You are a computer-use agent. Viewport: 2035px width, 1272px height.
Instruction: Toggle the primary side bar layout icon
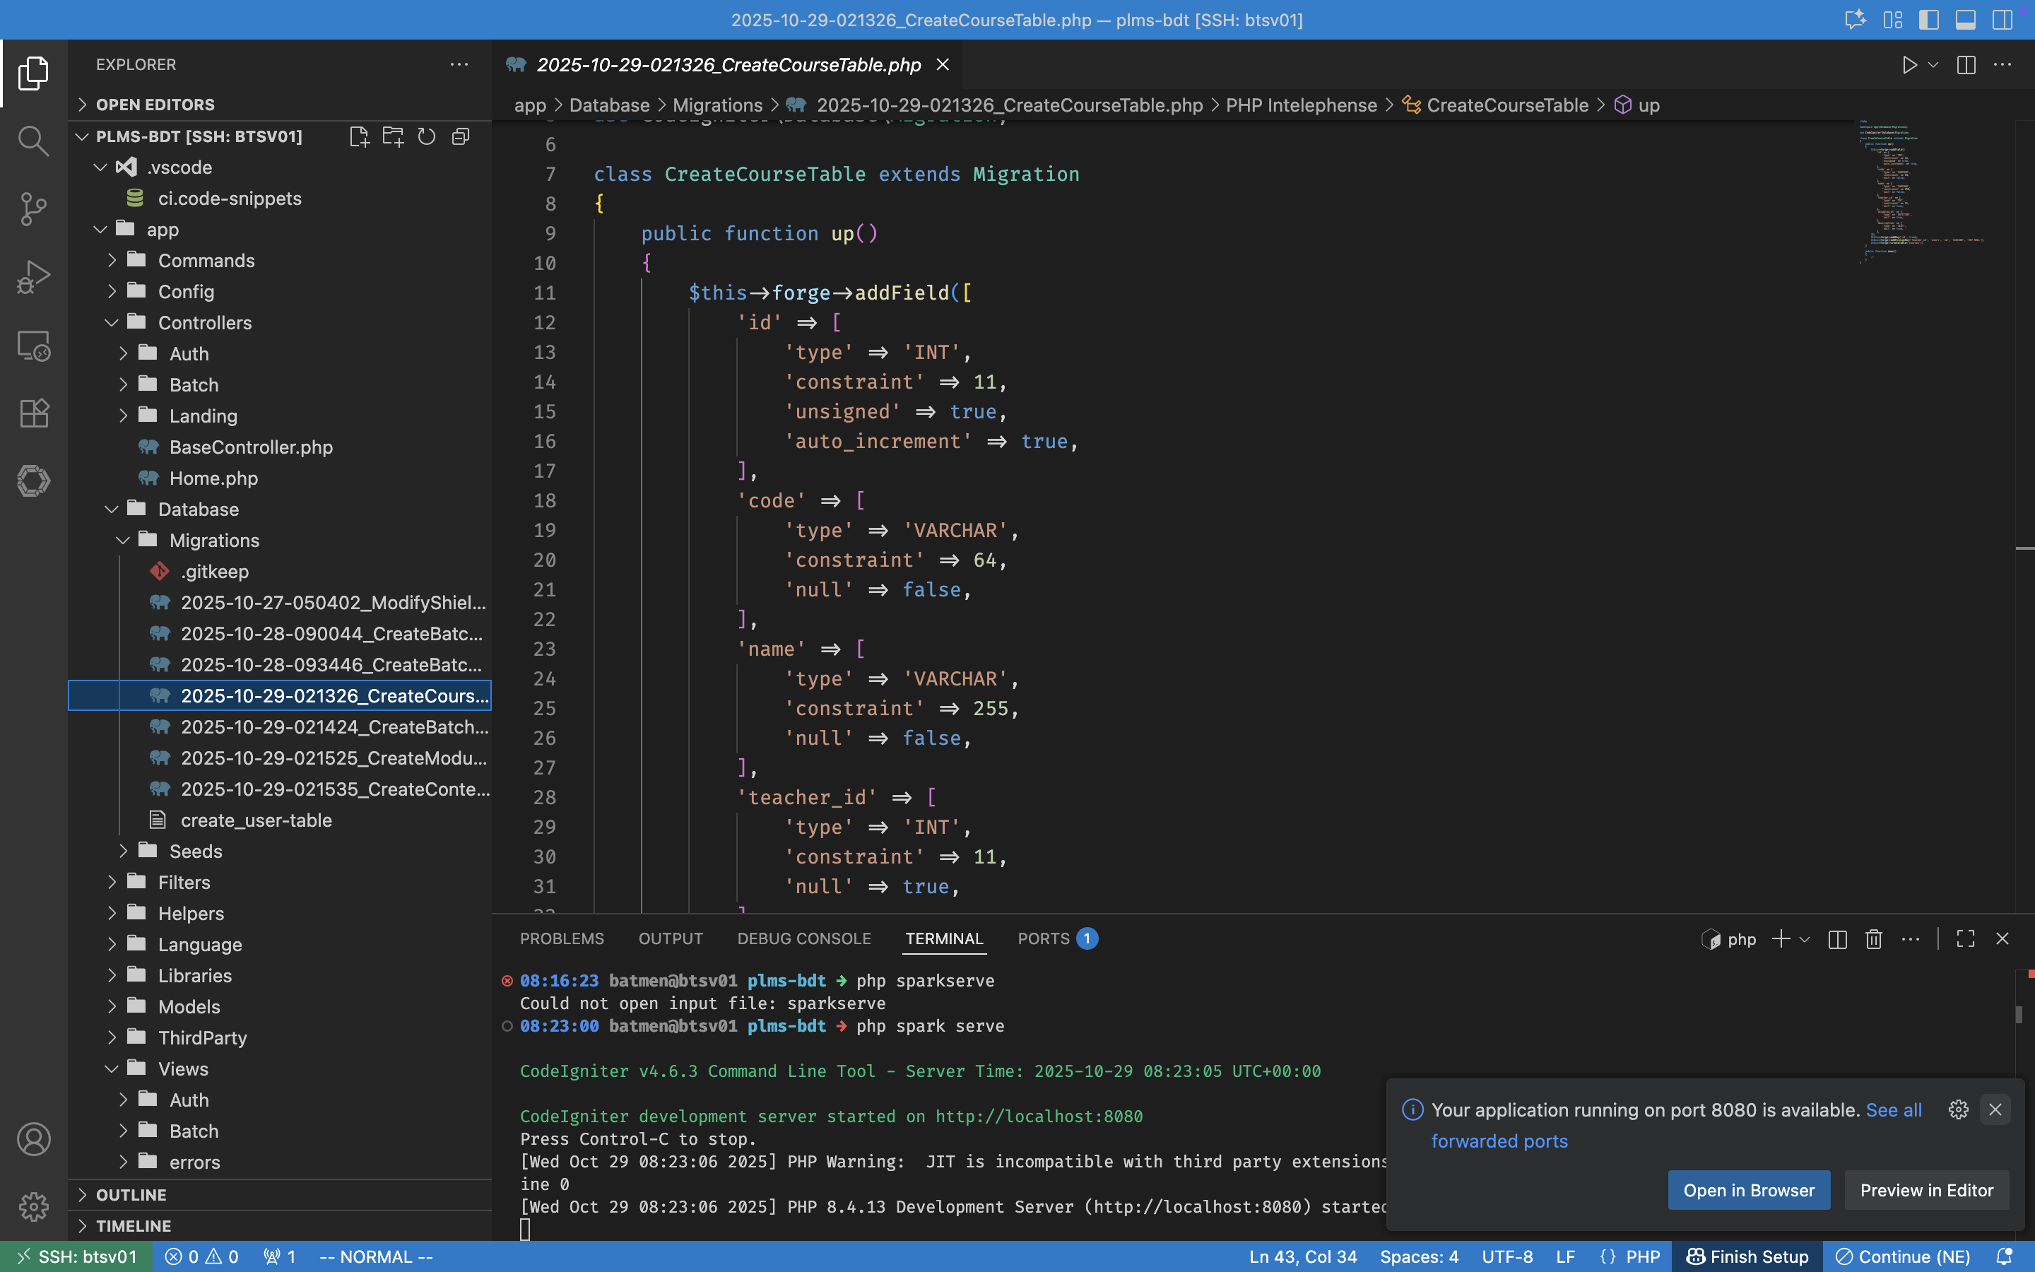(x=1928, y=20)
